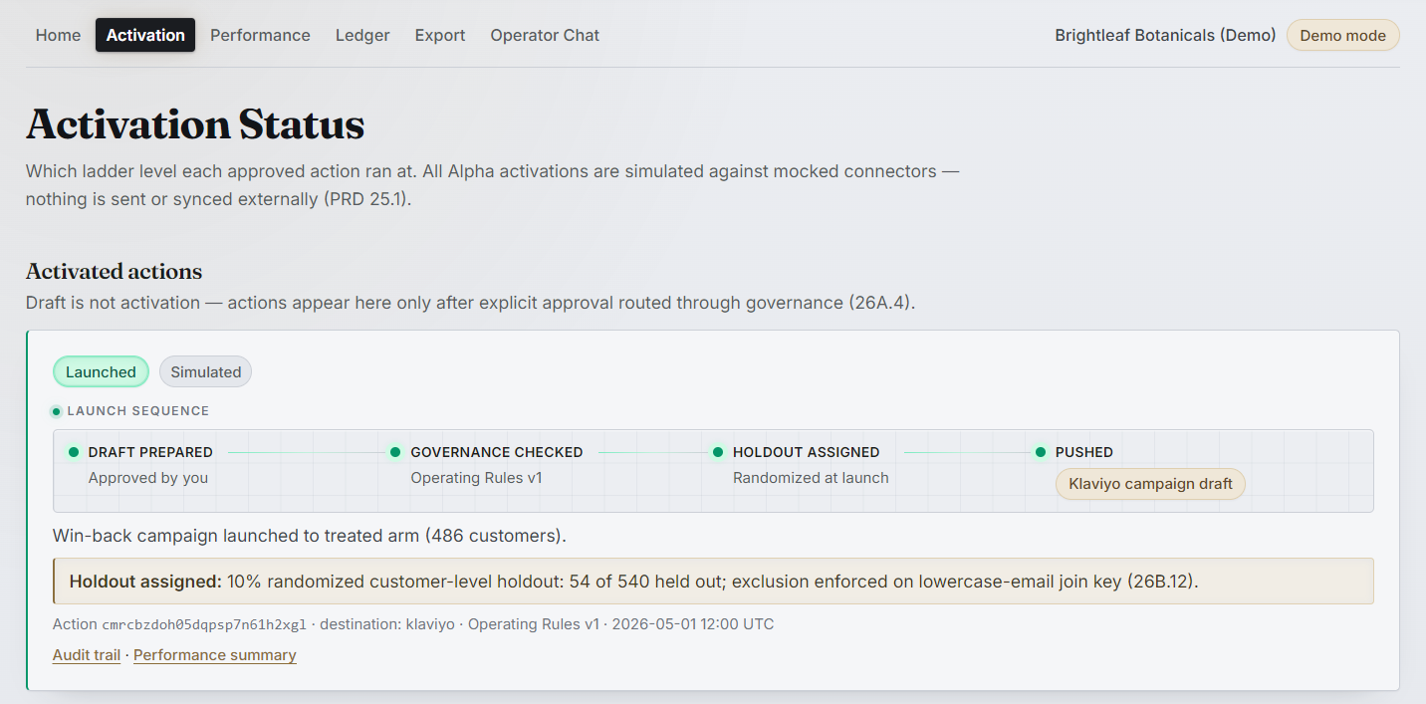
Task: Click the DRAFT PREPARED step title
Action: coord(150,452)
